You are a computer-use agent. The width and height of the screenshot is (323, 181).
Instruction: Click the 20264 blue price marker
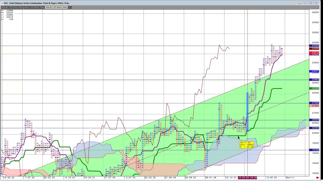[314, 128]
